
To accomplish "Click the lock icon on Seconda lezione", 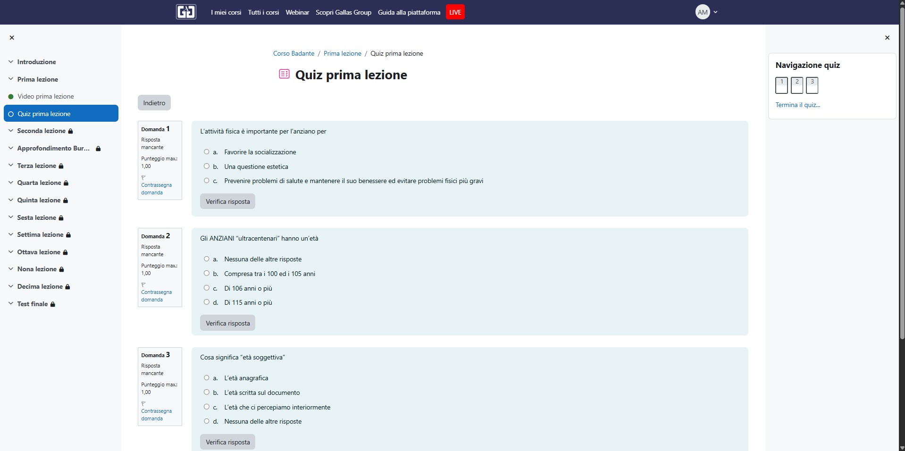I will 69,131.
